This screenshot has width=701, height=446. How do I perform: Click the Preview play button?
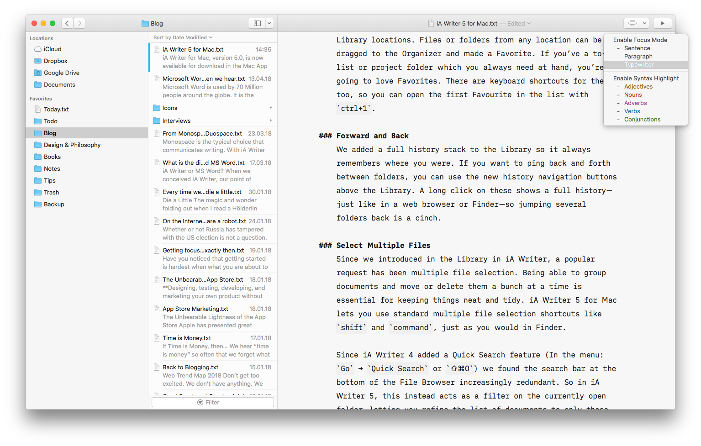point(663,23)
